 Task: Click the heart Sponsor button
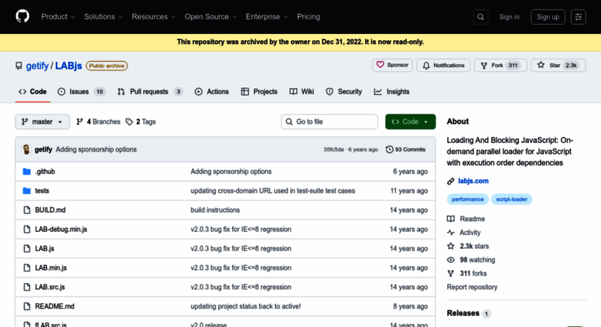(x=392, y=65)
